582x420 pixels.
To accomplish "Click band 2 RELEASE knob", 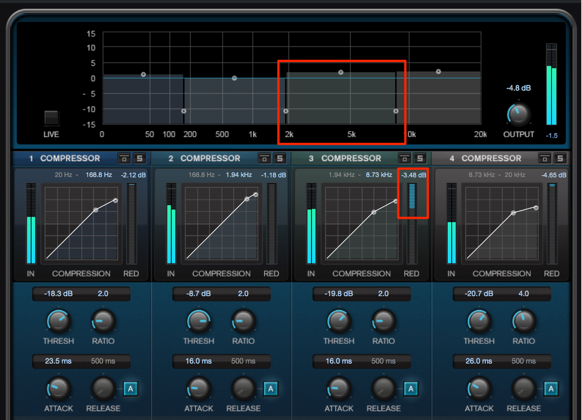I will coord(243,388).
